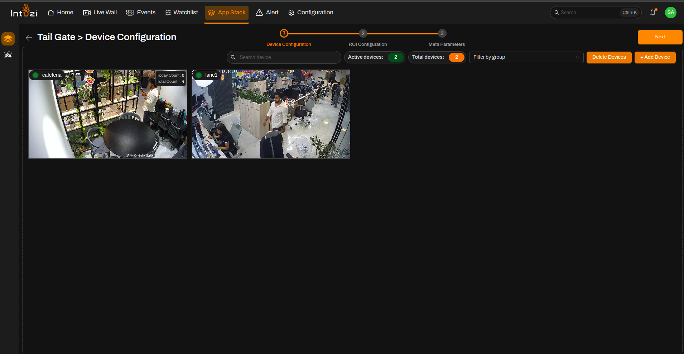This screenshot has width=684, height=354.
Task: Click the + Add Device button
Action: 655,57
